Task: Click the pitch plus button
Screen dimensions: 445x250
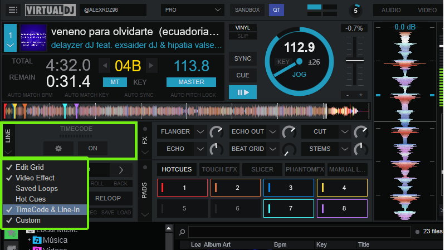Action: tap(361, 95)
